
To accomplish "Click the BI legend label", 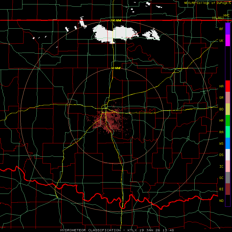I will click(221, 189).
